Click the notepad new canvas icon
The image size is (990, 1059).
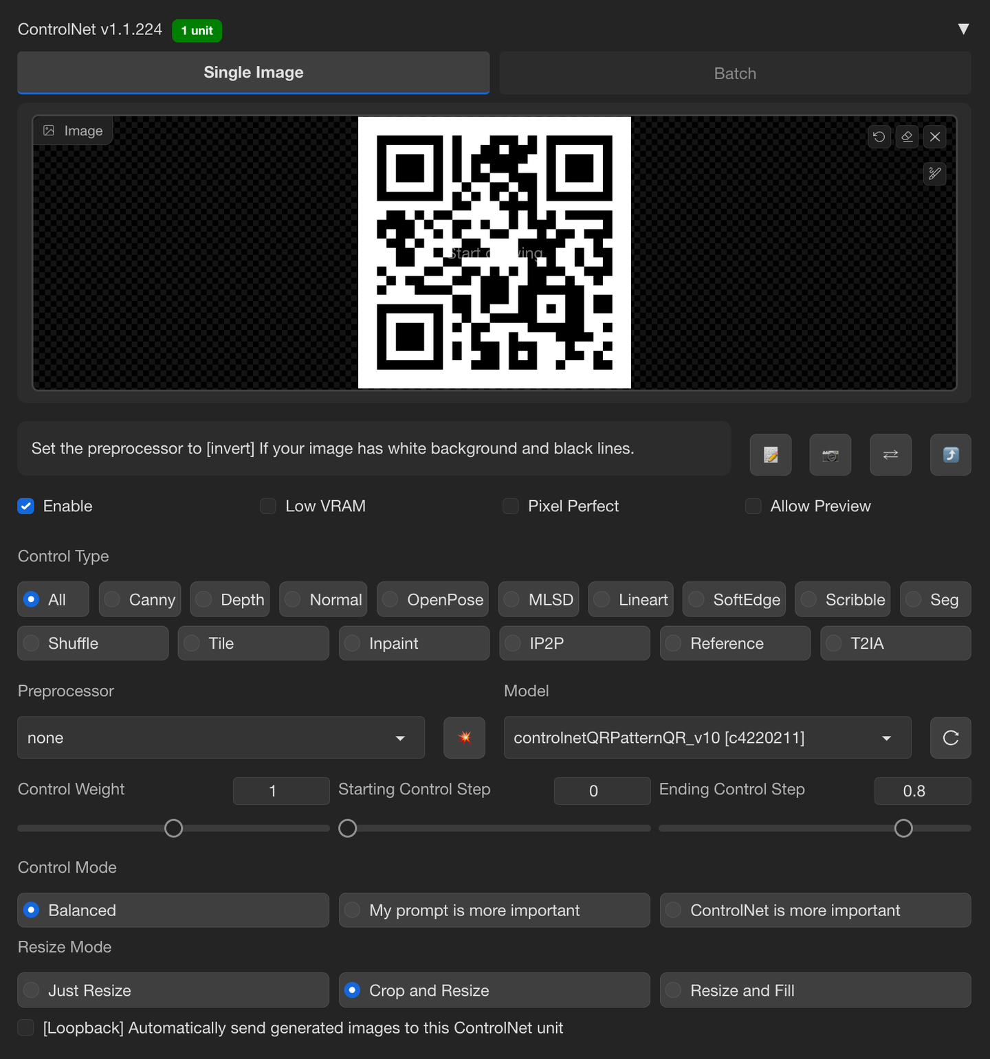[771, 455]
